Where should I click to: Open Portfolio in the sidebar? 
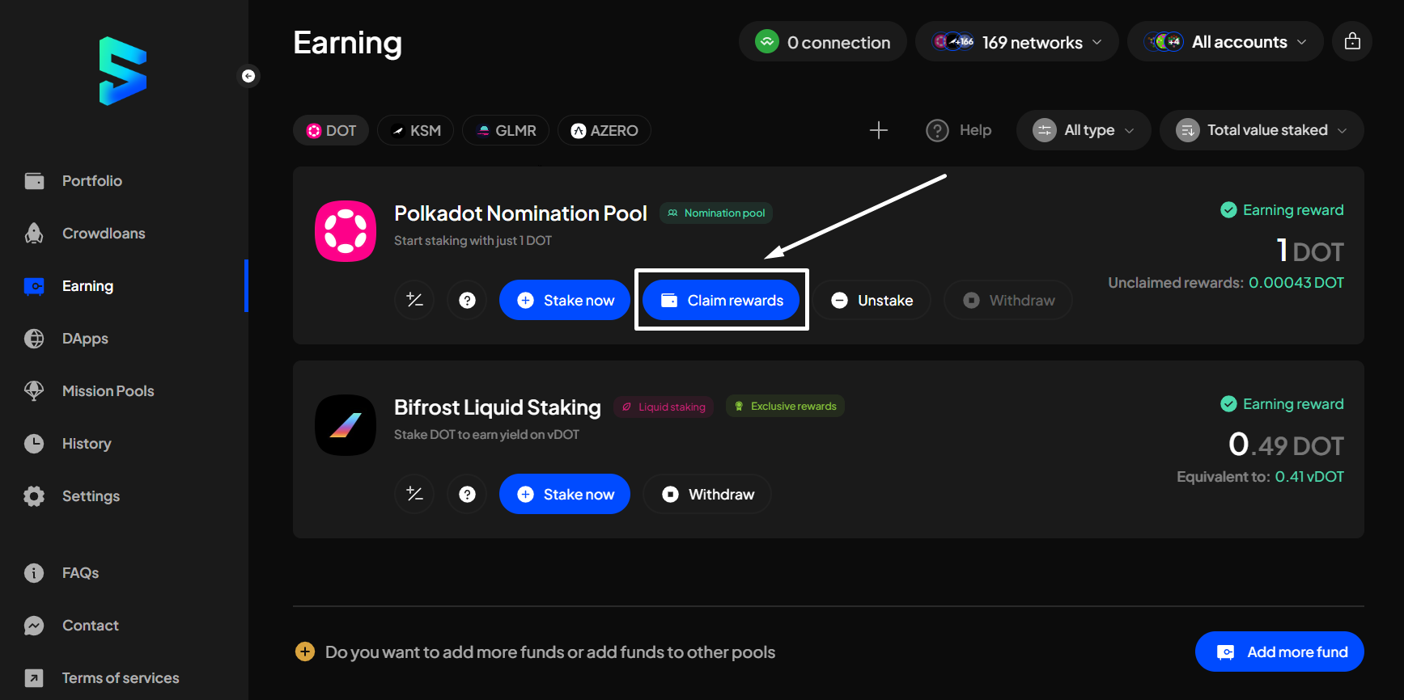pos(91,181)
